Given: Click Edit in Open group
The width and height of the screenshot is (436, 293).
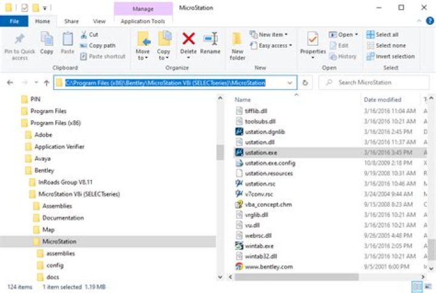Looking at the screenshot, I should click(339, 45).
